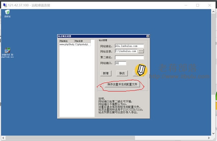Select the phpStudy.exe shortcut icon
The width and height of the screenshot is (217, 141).
click(8, 53)
